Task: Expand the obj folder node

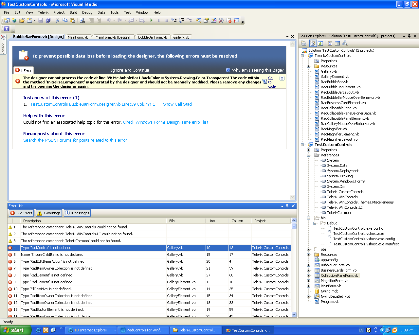Action: 308,249
